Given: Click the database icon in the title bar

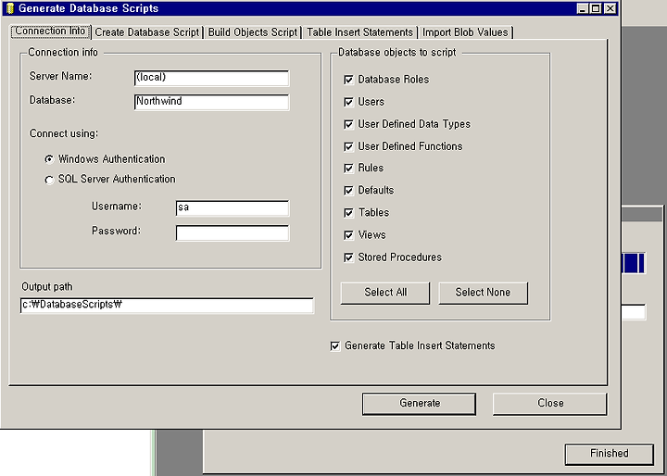Looking at the screenshot, I should (10, 8).
